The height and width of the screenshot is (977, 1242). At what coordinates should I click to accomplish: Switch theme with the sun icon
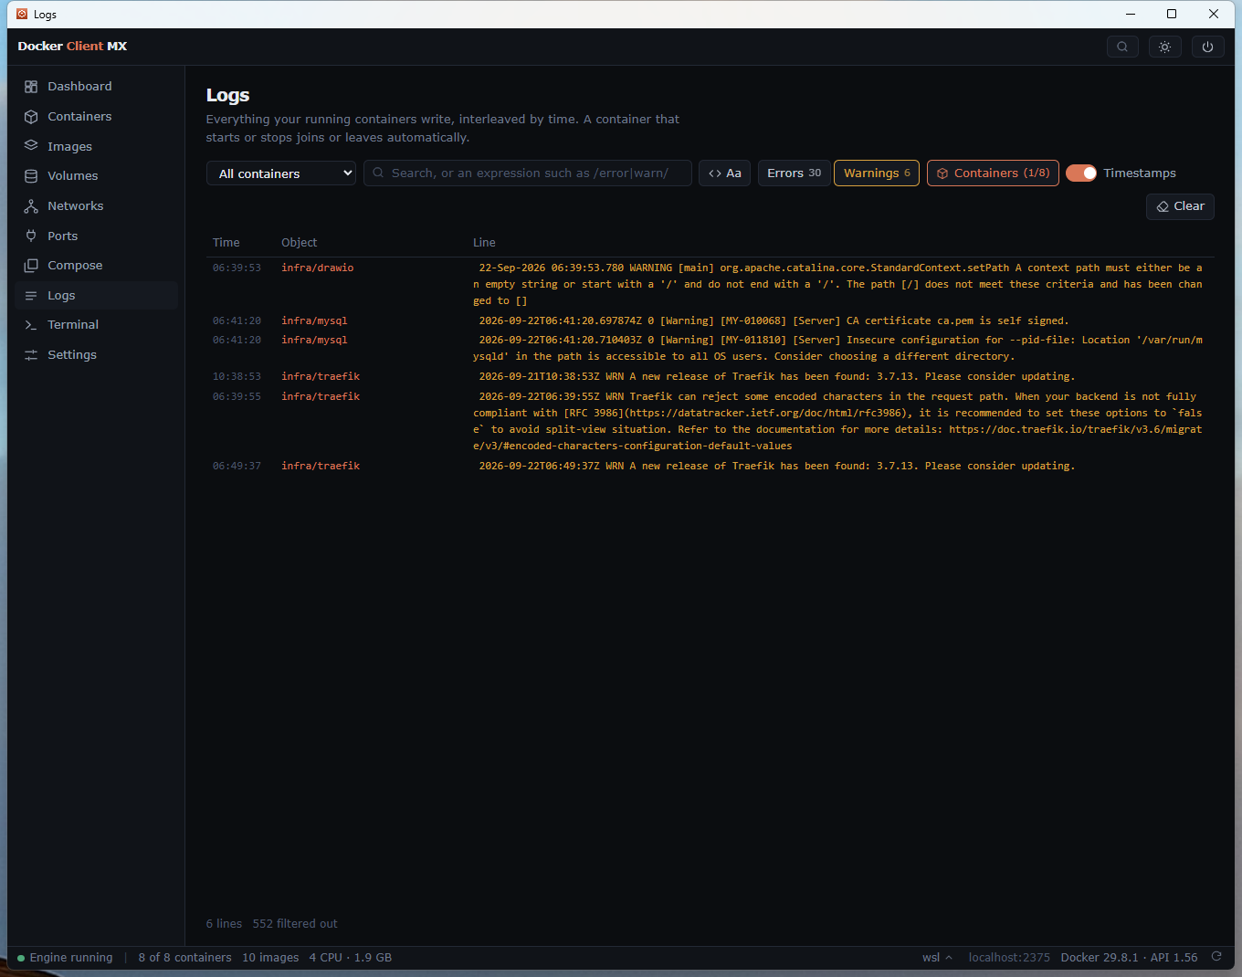1165,47
